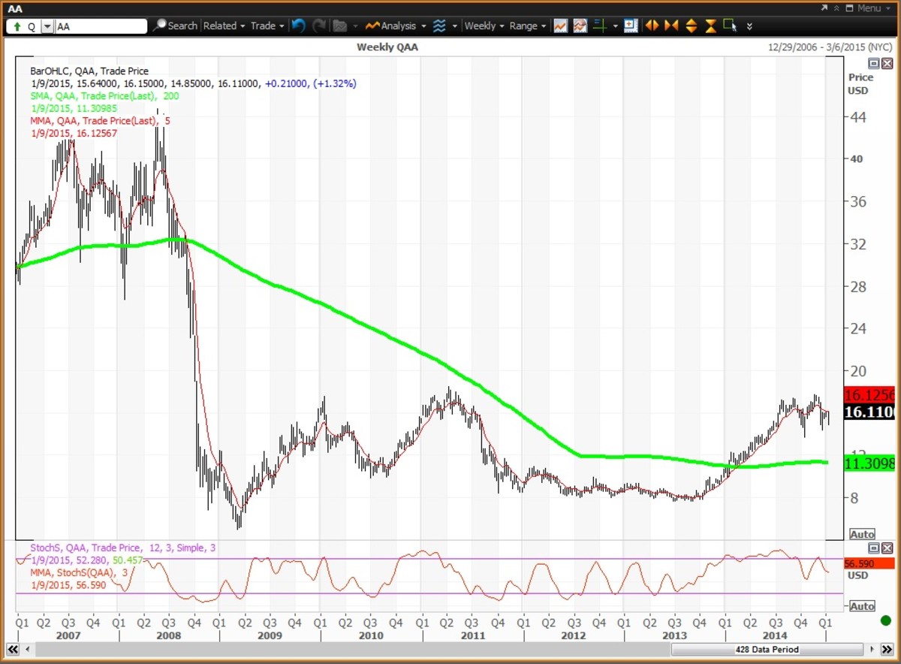This screenshot has height=664, width=901.
Task: Click the blue wave studies icon
Action: 439,26
